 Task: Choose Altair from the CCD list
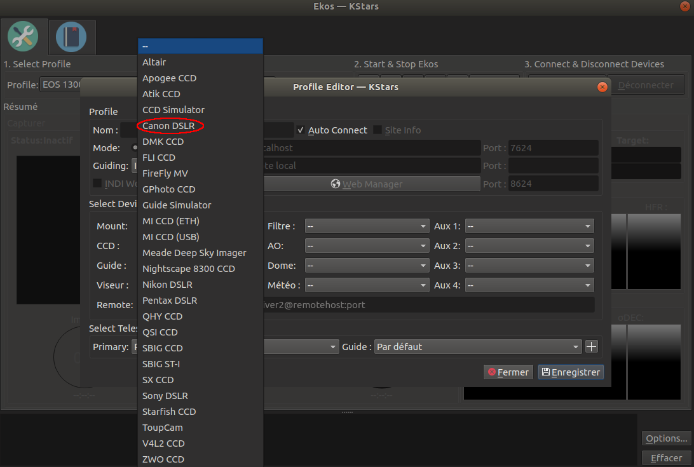point(200,62)
